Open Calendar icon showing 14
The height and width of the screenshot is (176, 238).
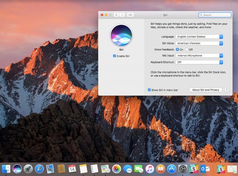click(x=72, y=169)
